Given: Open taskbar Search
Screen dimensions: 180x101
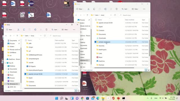Looking at the screenshot, I should (x=62, y=98).
